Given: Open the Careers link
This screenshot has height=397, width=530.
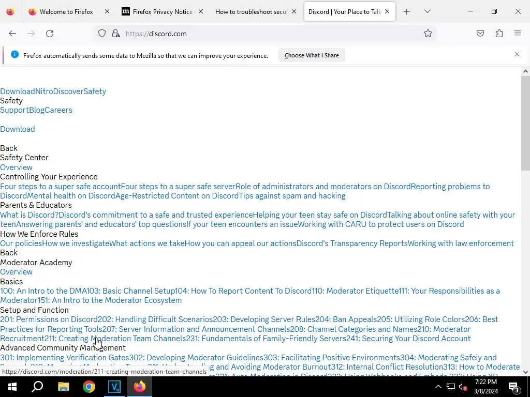Looking at the screenshot, I should (58, 110).
